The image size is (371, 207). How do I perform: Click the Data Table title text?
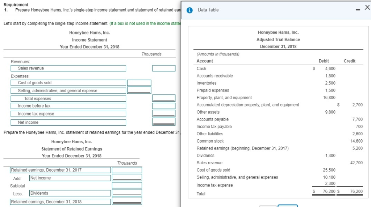(208, 10)
